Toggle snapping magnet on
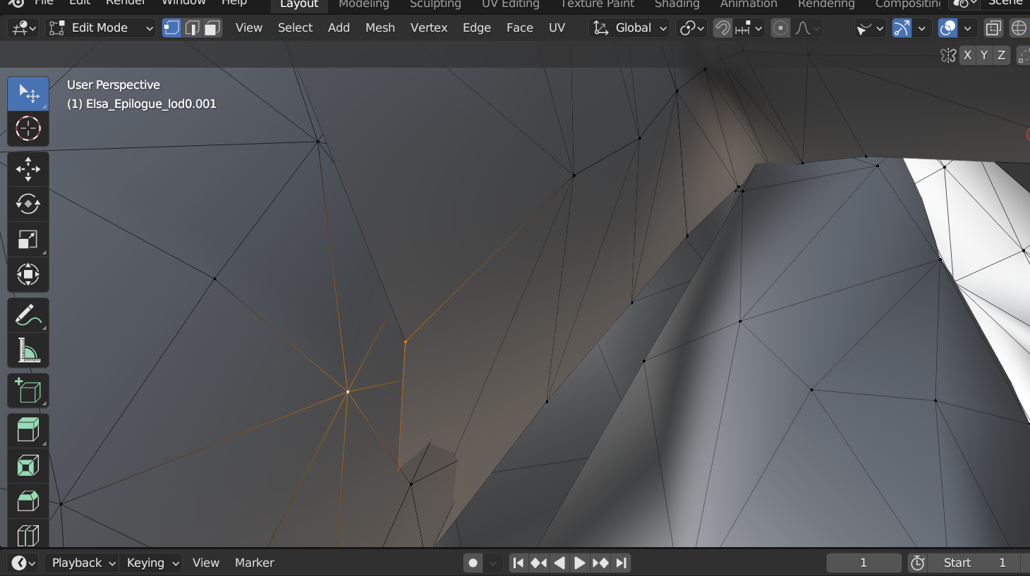Image resolution: width=1030 pixels, height=576 pixels. (x=722, y=27)
